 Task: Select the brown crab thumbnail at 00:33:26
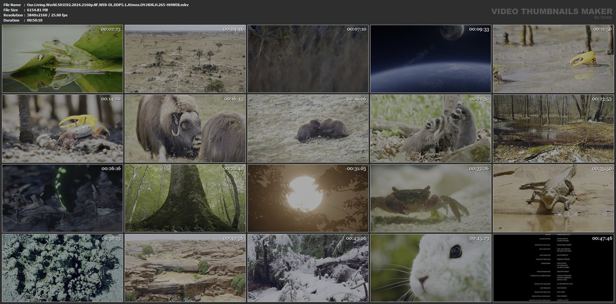click(x=431, y=198)
